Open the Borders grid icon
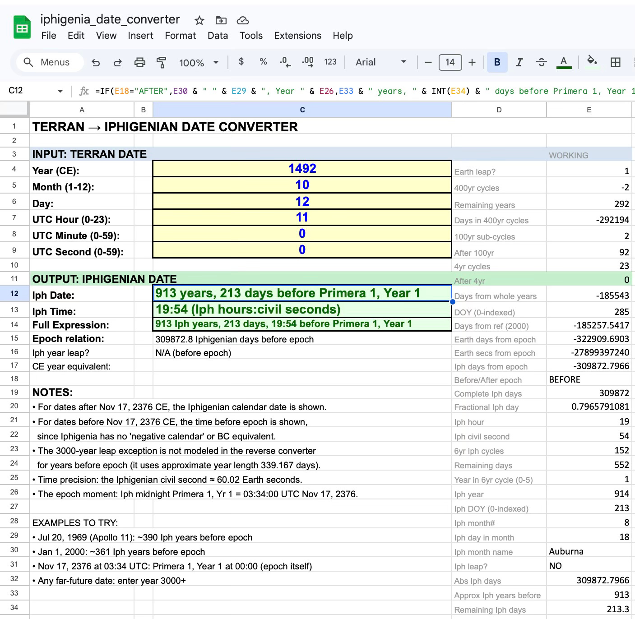 [615, 62]
